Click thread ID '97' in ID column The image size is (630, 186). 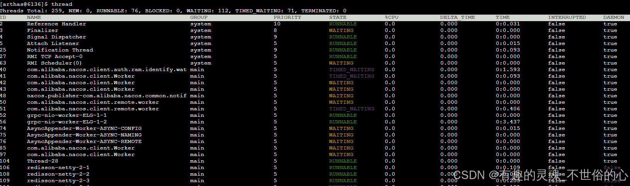[3, 154]
